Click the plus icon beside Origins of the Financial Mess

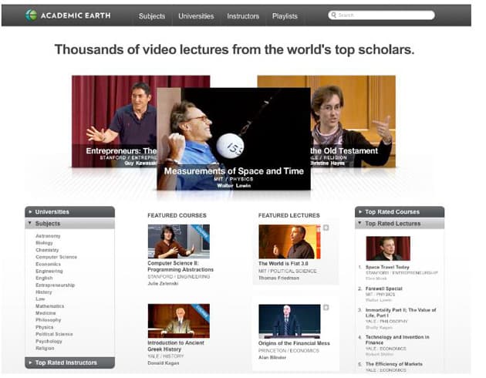[326, 308]
